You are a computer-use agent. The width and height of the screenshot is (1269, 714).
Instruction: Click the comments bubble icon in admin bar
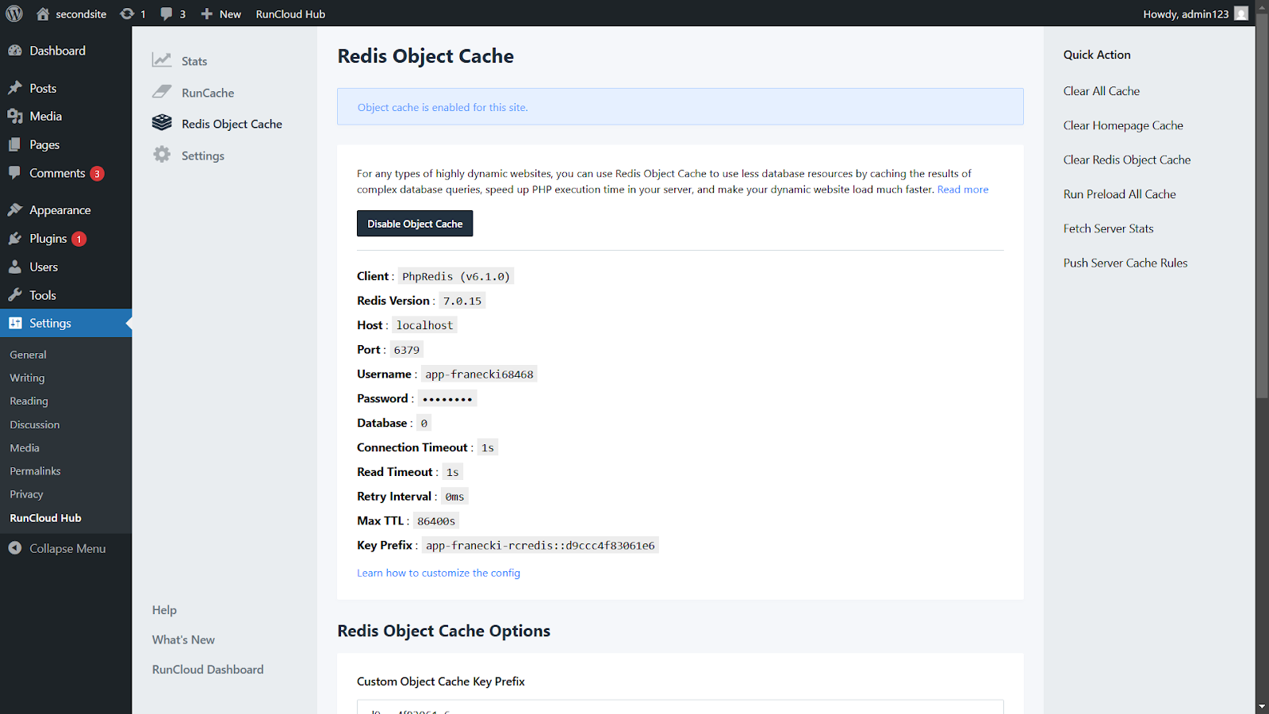click(x=167, y=13)
